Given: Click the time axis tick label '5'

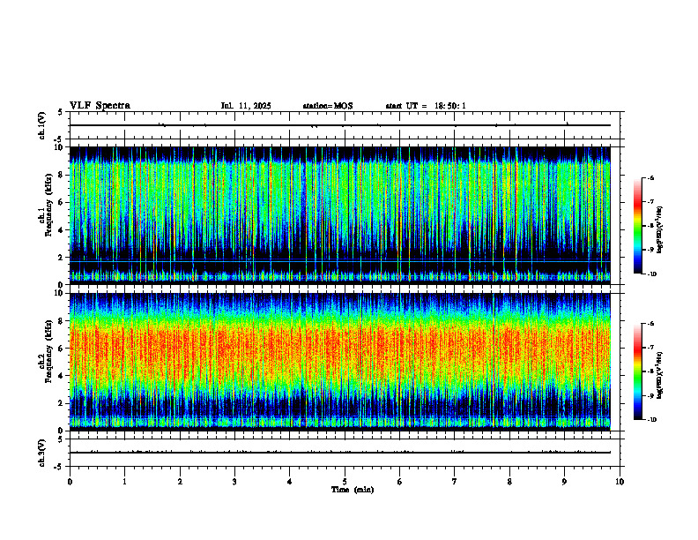Looking at the screenshot, I should [345, 482].
